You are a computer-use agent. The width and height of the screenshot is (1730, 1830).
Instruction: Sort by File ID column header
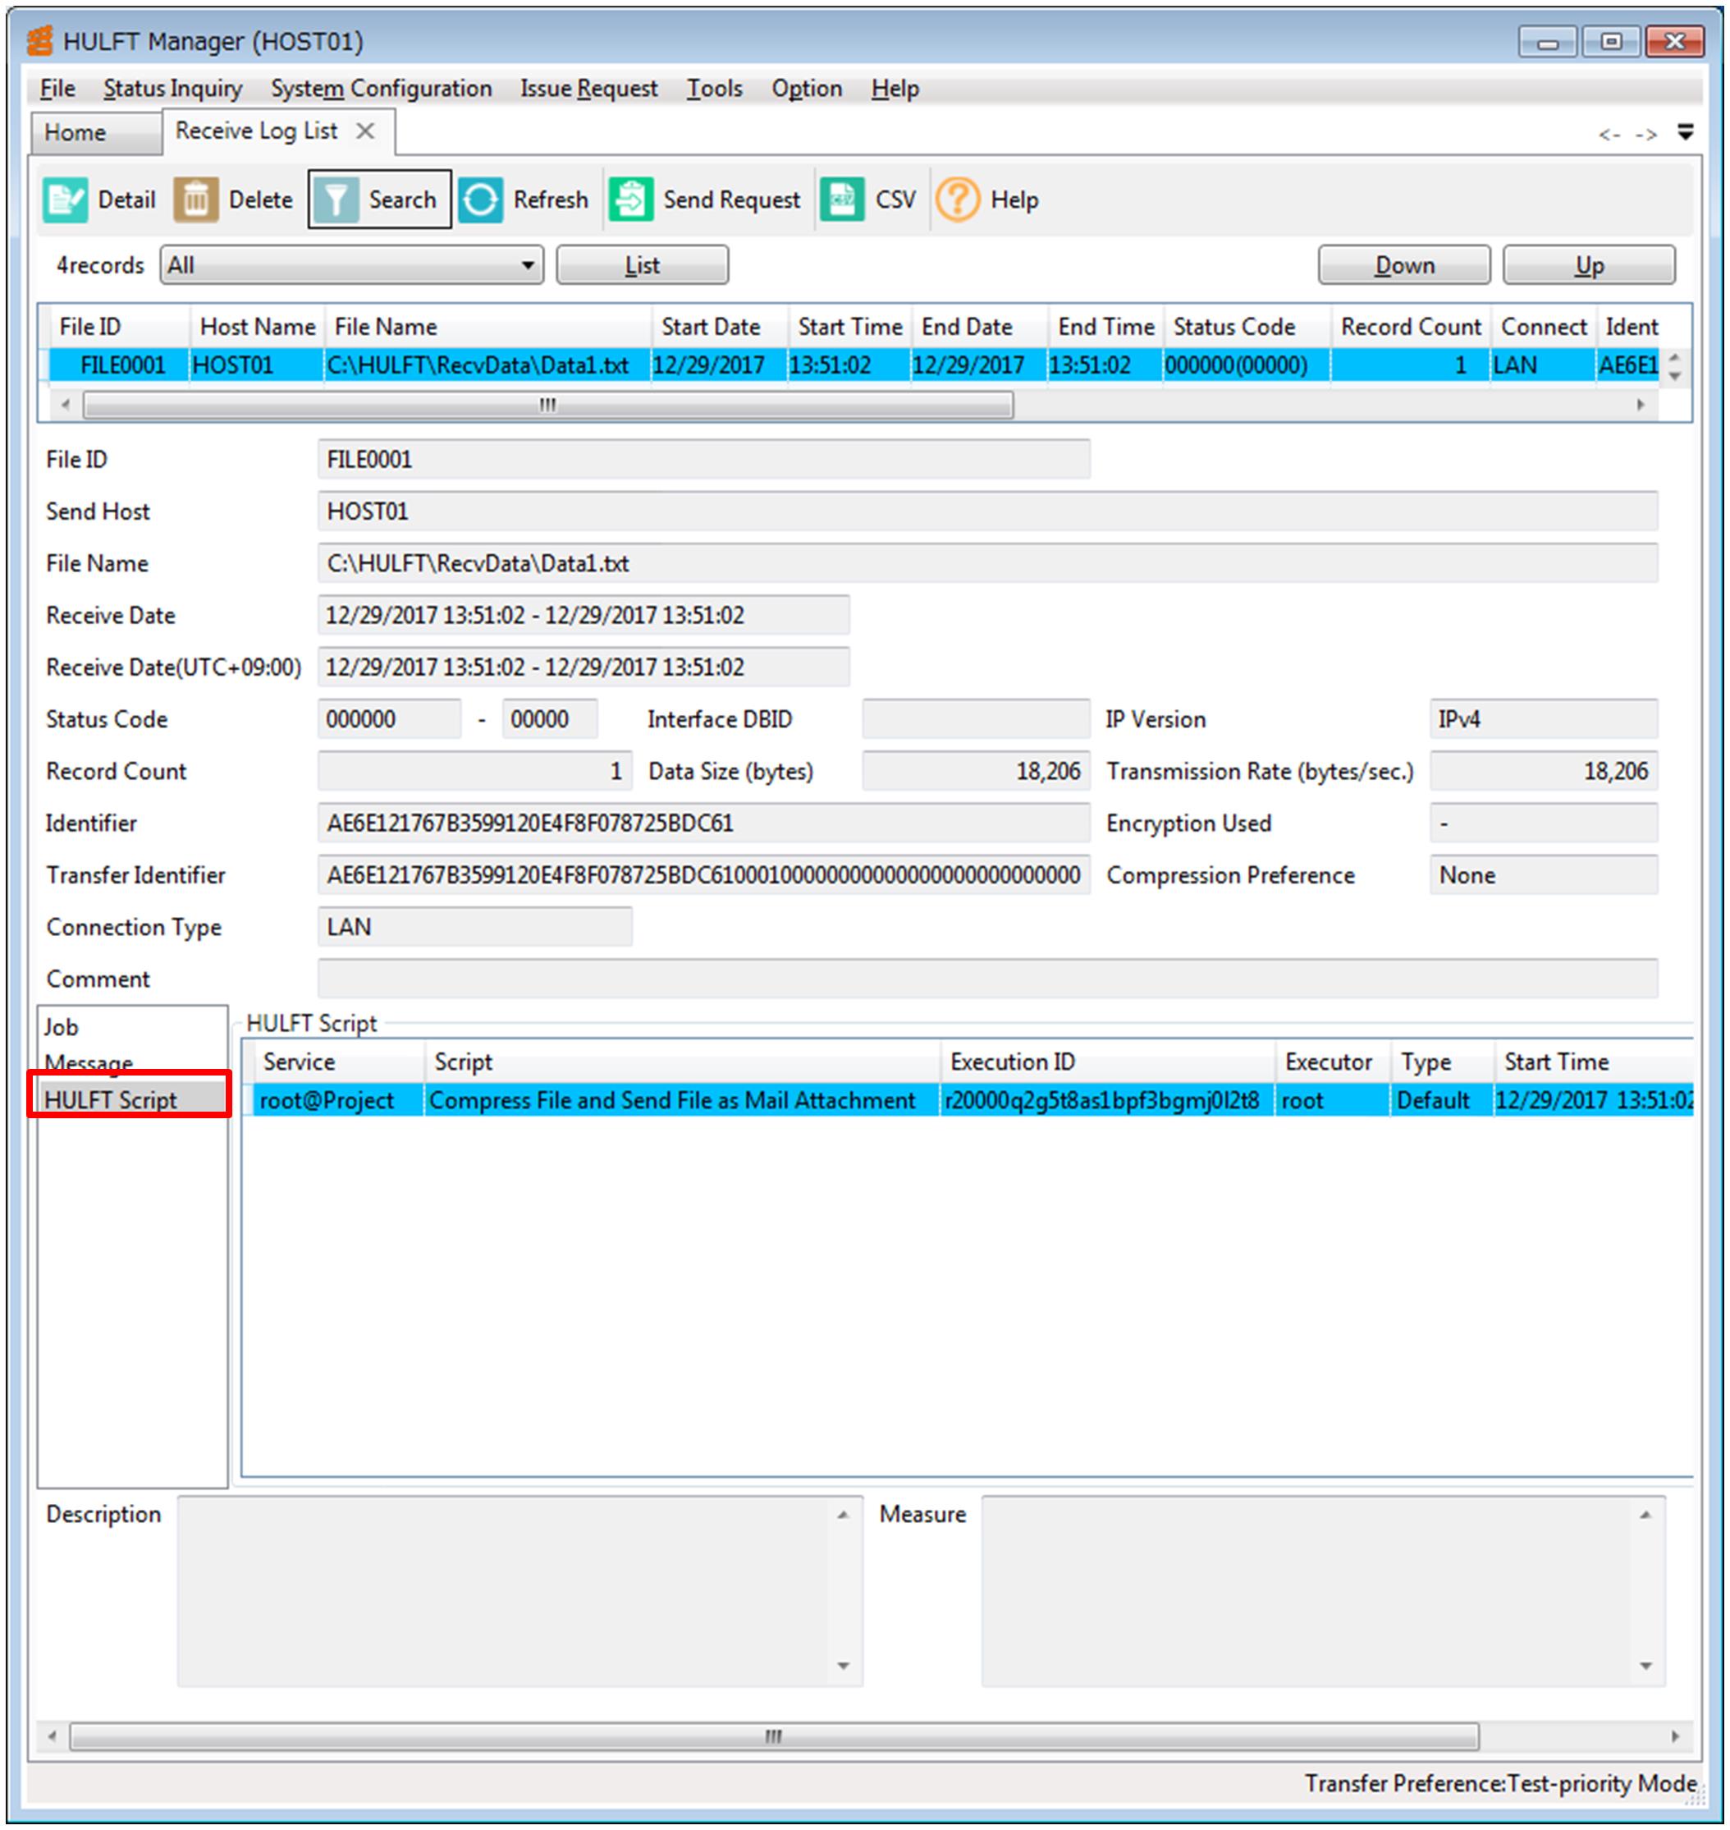[118, 327]
